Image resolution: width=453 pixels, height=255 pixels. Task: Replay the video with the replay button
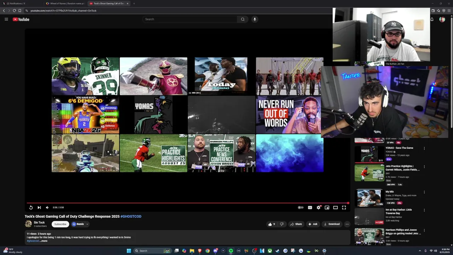(x=31, y=208)
